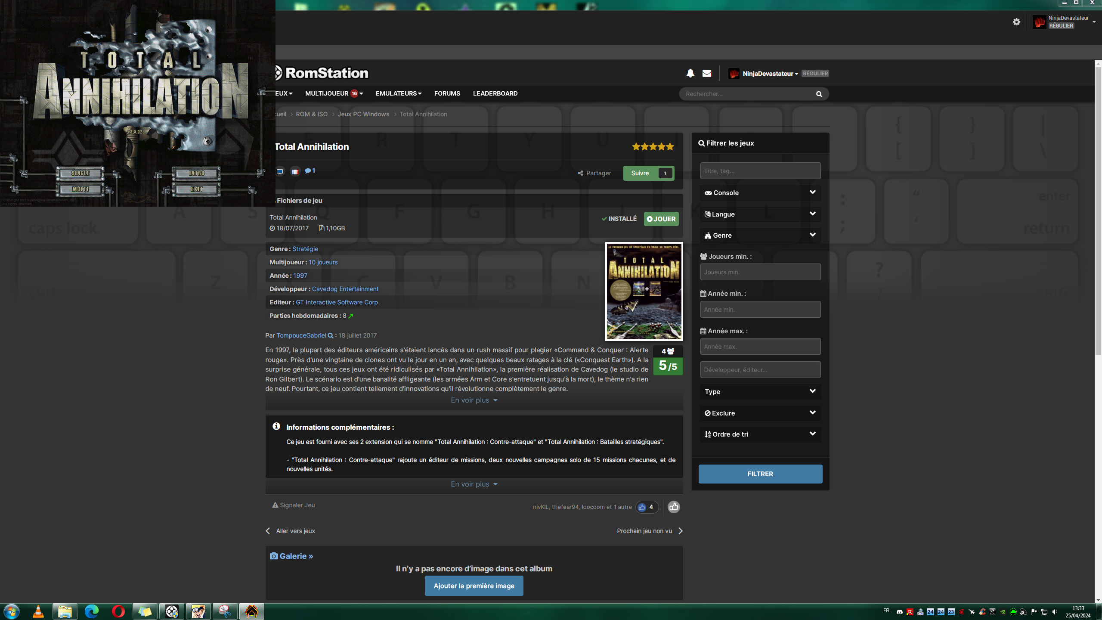The height and width of the screenshot is (620, 1102).
Task: Open the LEADERBOARD page
Action: 495,93
